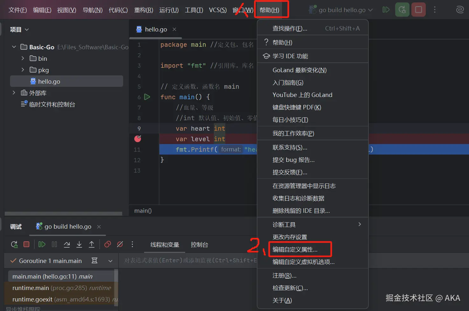Click the Step Into icon
This screenshot has height=311, width=469.
click(79, 244)
